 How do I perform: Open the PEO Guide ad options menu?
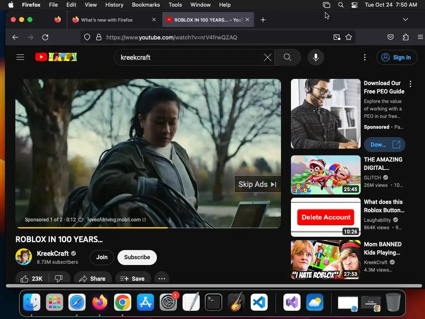coord(410,84)
